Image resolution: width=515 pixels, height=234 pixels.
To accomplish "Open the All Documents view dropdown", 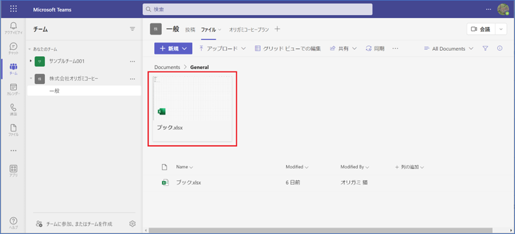I will click(x=448, y=49).
